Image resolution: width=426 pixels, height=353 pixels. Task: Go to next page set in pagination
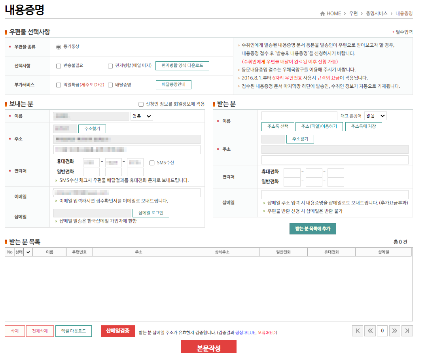[x=394, y=331]
